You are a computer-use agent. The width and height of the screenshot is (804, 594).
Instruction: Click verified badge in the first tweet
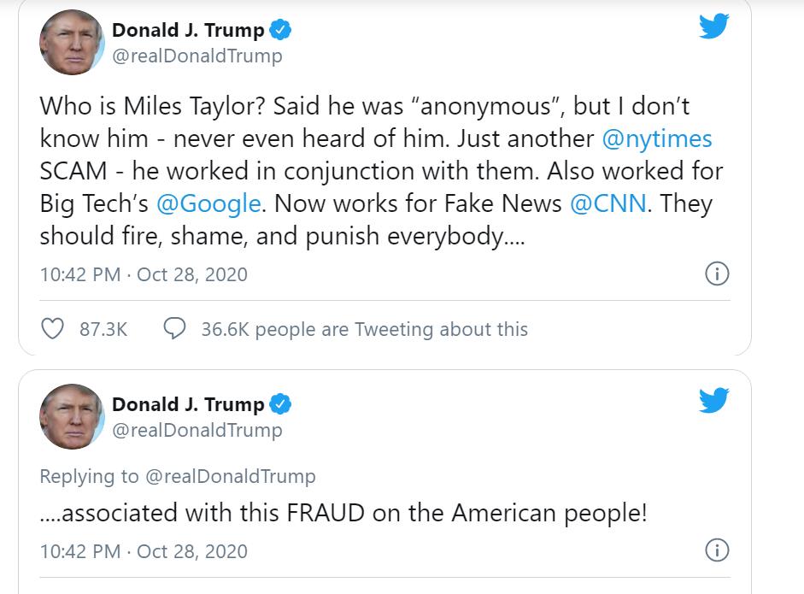click(281, 31)
